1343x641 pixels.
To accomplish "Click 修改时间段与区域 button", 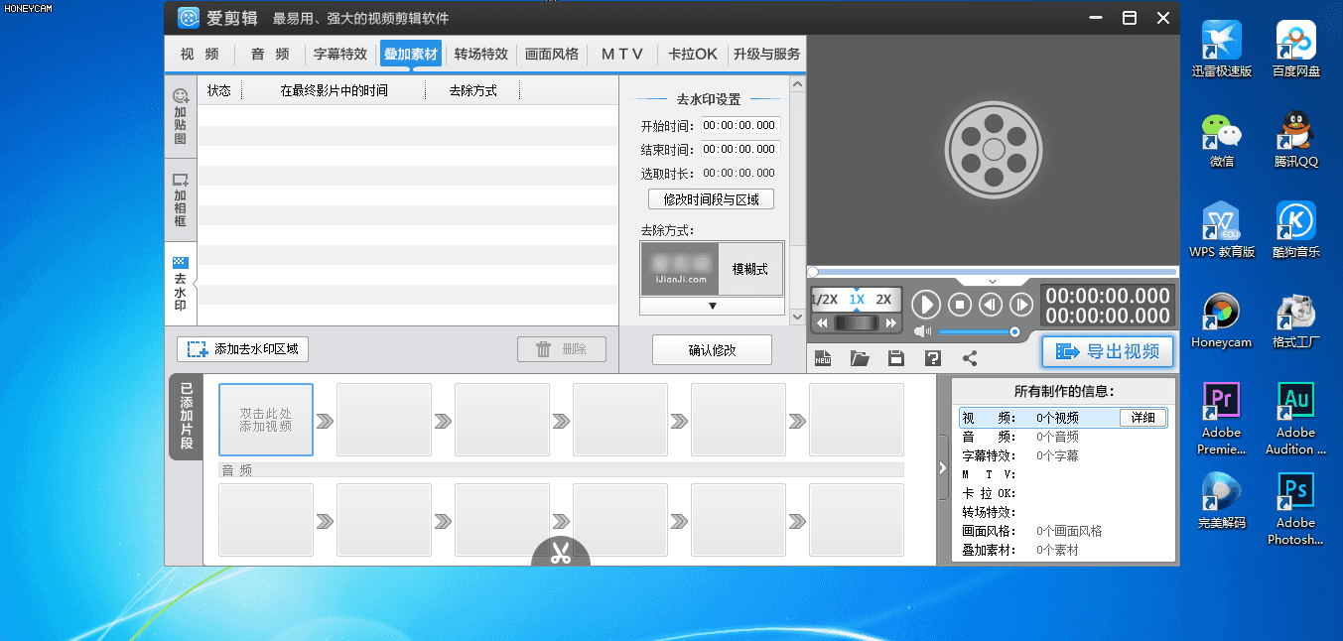I will pos(711,199).
